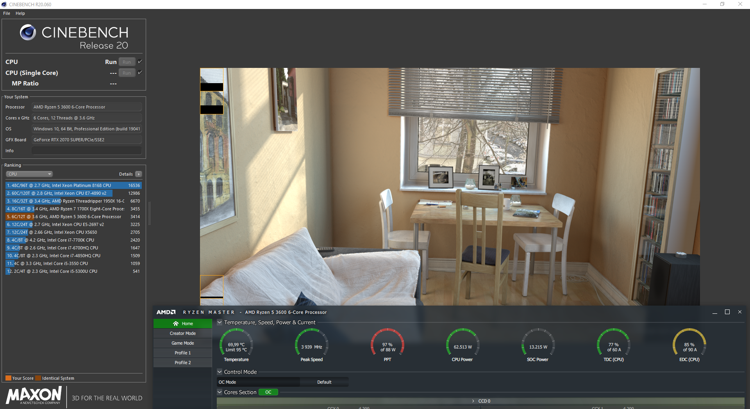Select Profile 1

coord(183,353)
